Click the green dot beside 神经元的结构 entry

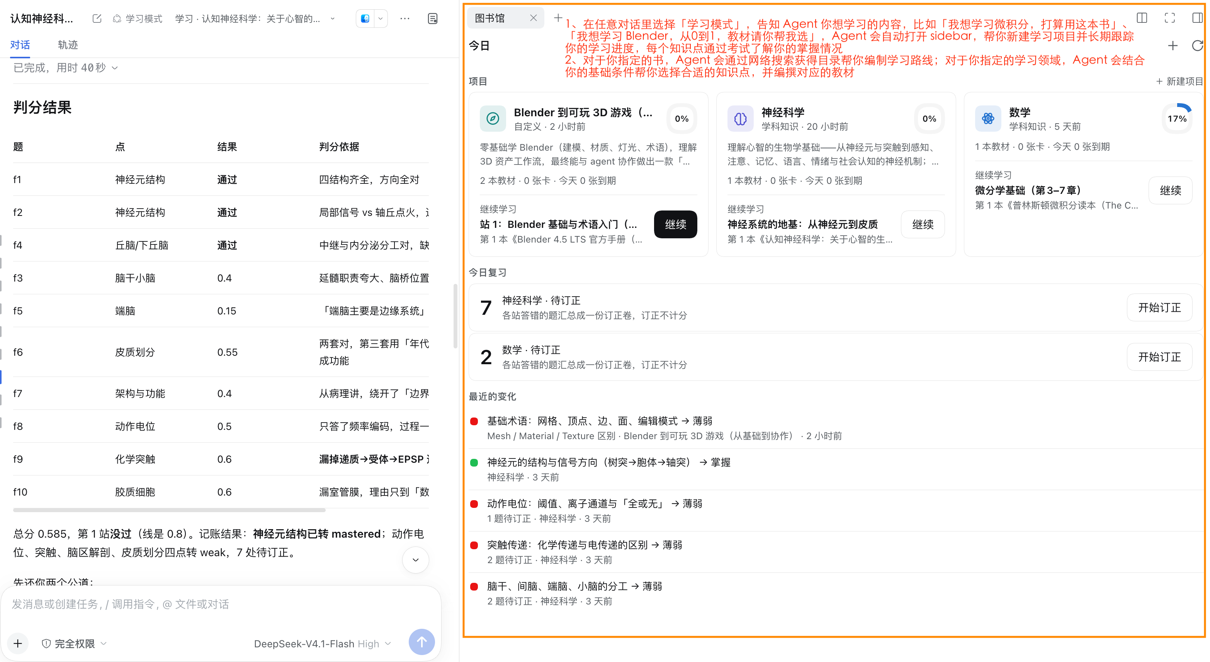point(474,462)
